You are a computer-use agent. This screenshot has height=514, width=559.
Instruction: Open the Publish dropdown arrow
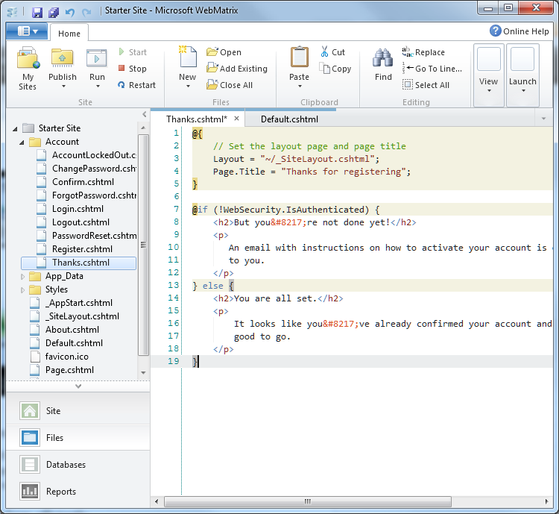(x=63, y=87)
